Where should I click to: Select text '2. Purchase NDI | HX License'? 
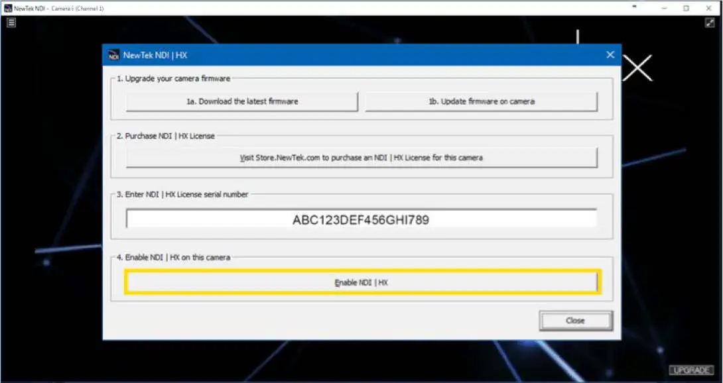point(166,136)
